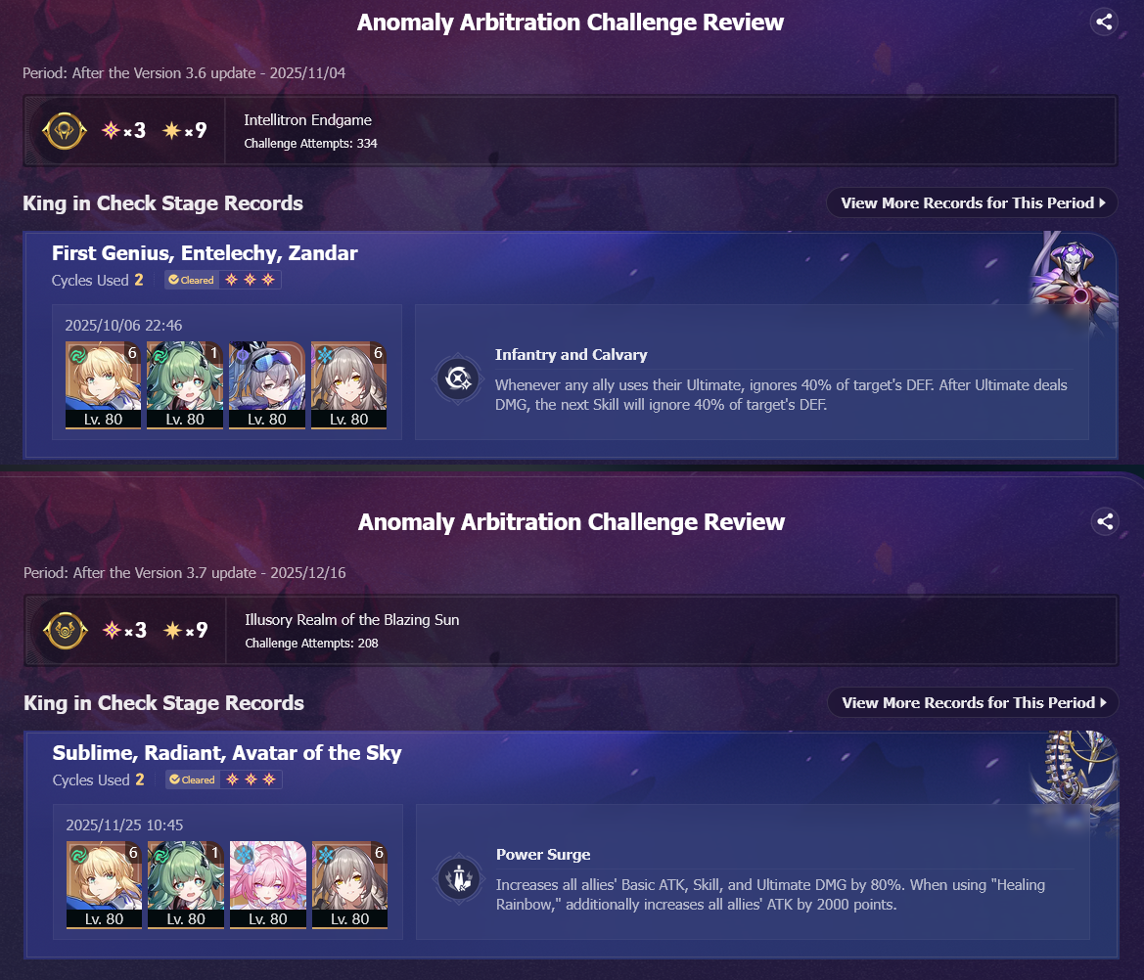Select Intellitron Endgame gold medal emblem
This screenshot has width=1144, height=980.
(65, 130)
